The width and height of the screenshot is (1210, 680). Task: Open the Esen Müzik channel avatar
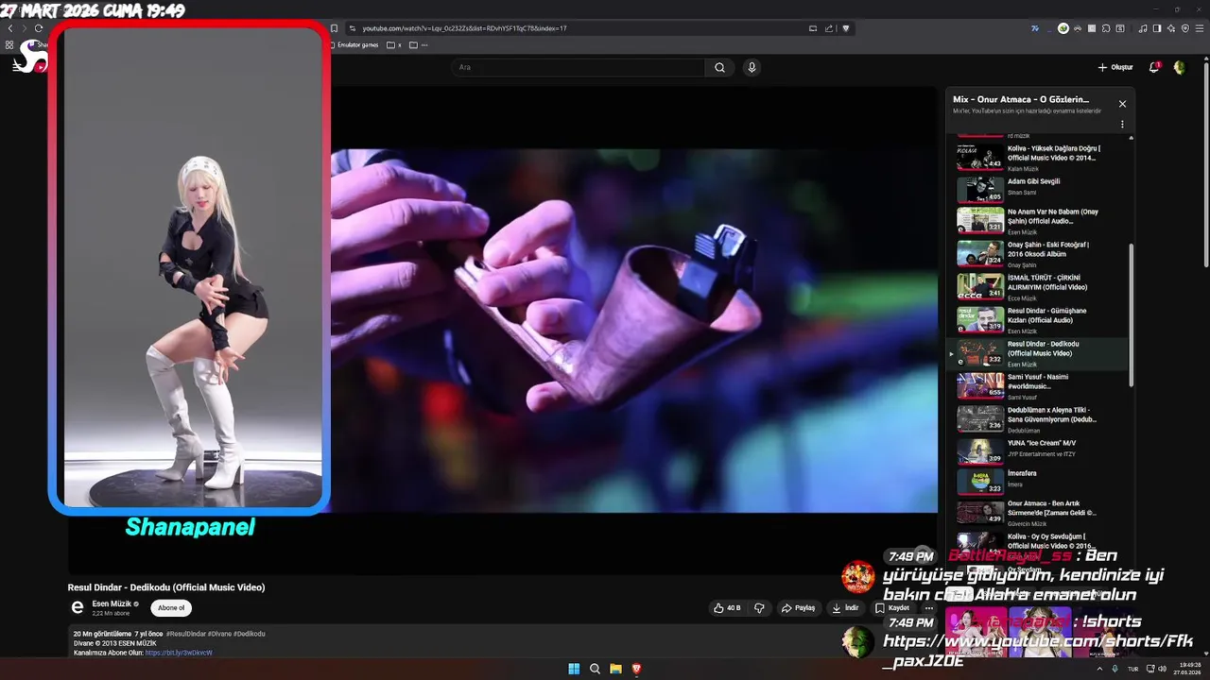coord(78,608)
